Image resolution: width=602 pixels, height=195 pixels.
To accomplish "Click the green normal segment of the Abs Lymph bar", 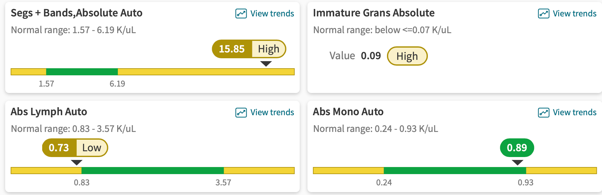I will tap(152, 171).
